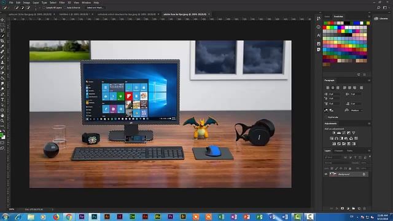The image size is (393, 221).
Task: Click the Select and Mask button
Action: tap(95, 8)
